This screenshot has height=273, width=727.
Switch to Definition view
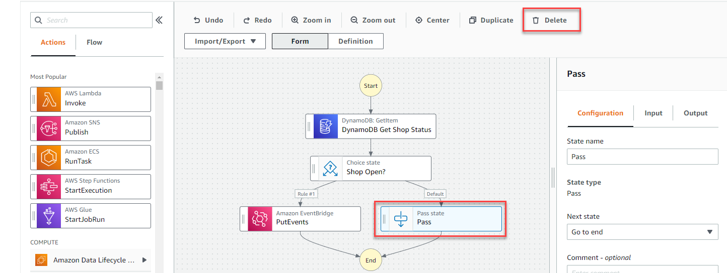point(355,41)
